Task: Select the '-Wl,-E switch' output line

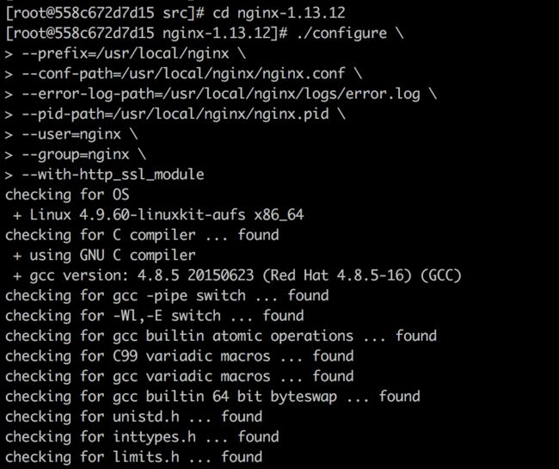Action: [154, 316]
